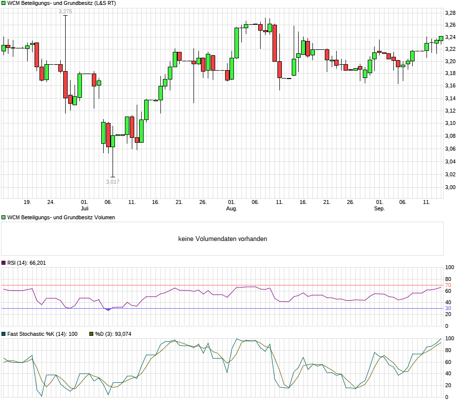Image resolution: width=464 pixels, height=402 pixels.
Task: Click the olive %D (3) legend square
Action: (x=91, y=334)
